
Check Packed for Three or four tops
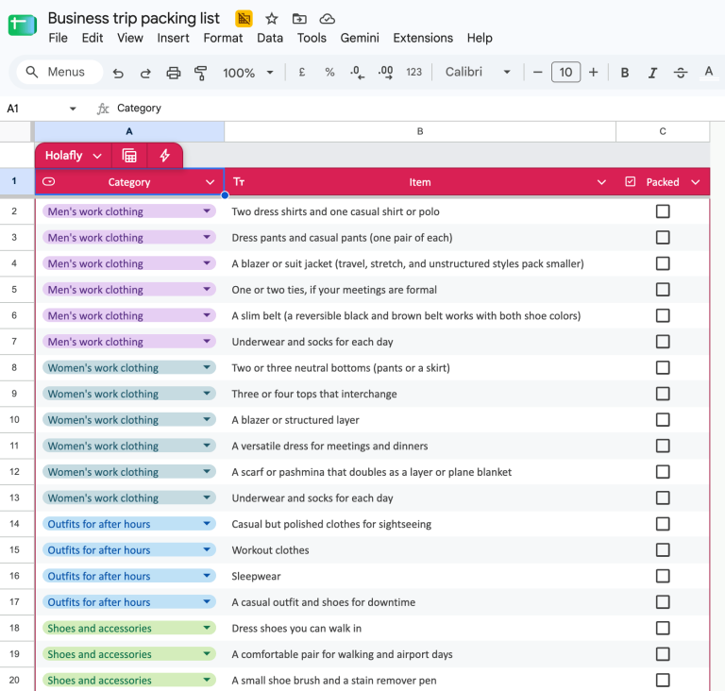[x=663, y=394]
